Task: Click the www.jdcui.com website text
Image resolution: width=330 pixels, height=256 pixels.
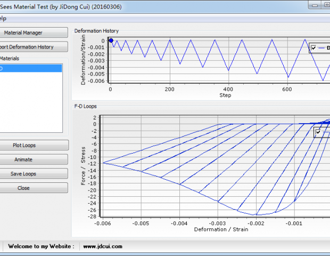Action: click(x=103, y=246)
